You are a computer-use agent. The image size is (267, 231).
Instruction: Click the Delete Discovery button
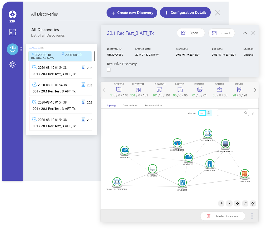pyautogui.click(x=223, y=216)
